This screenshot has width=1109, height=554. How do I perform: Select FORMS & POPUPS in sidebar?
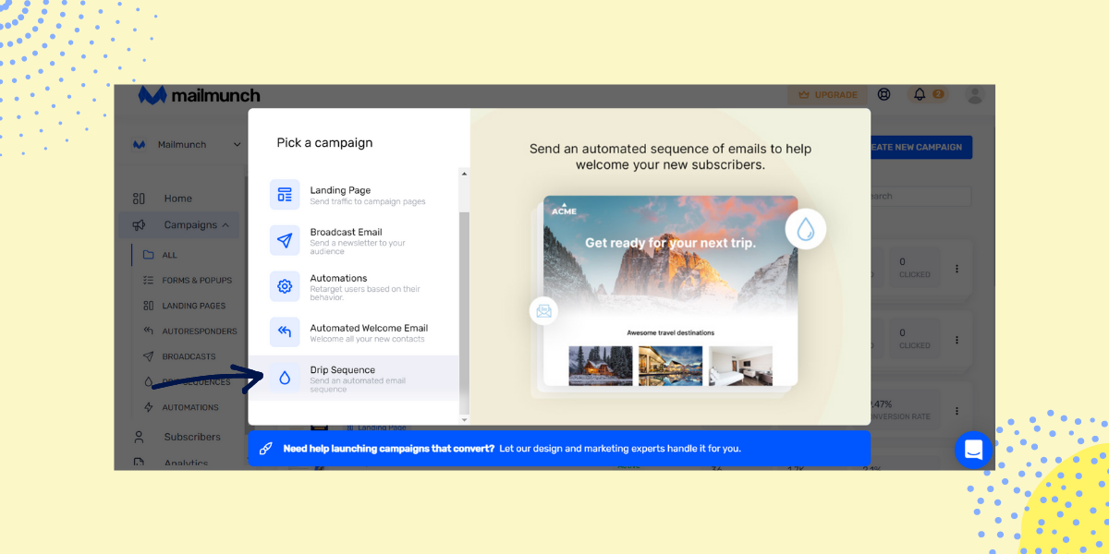click(x=197, y=281)
